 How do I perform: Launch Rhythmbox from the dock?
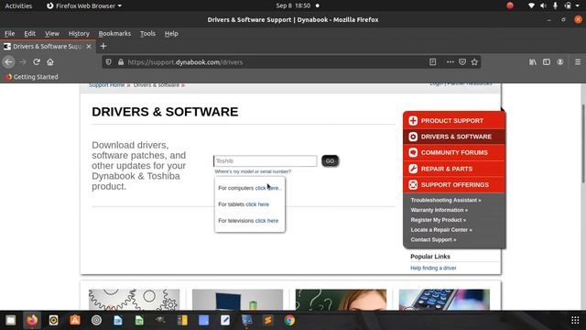tap(53, 320)
